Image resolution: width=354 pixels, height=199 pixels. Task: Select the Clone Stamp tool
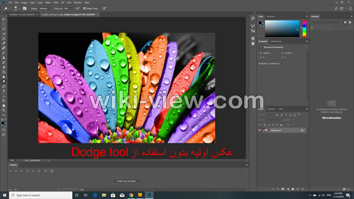tap(4, 58)
